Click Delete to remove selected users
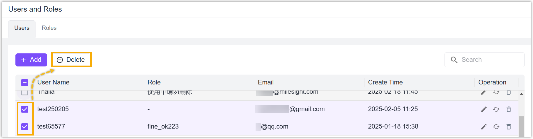The width and height of the screenshot is (533, 139). pyautogui.click(x=71, y=60)
